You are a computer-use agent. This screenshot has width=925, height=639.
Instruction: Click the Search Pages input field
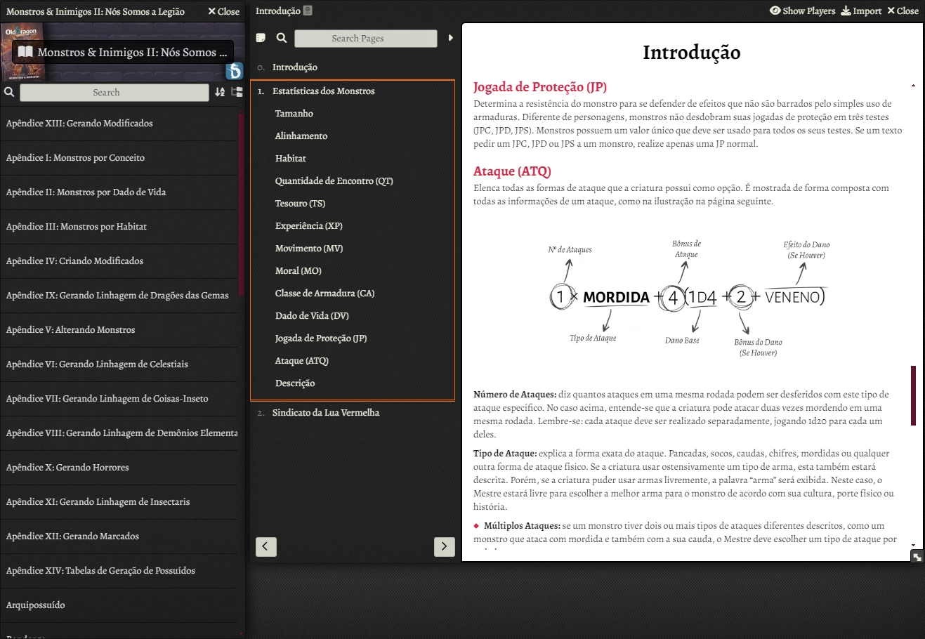point(366,38)
